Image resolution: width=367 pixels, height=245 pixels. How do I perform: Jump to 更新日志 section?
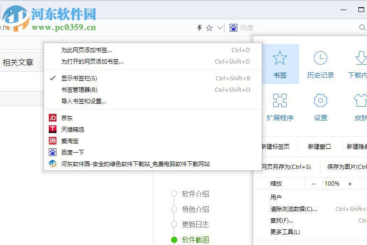pyautogui.click(x=195, y=224)
